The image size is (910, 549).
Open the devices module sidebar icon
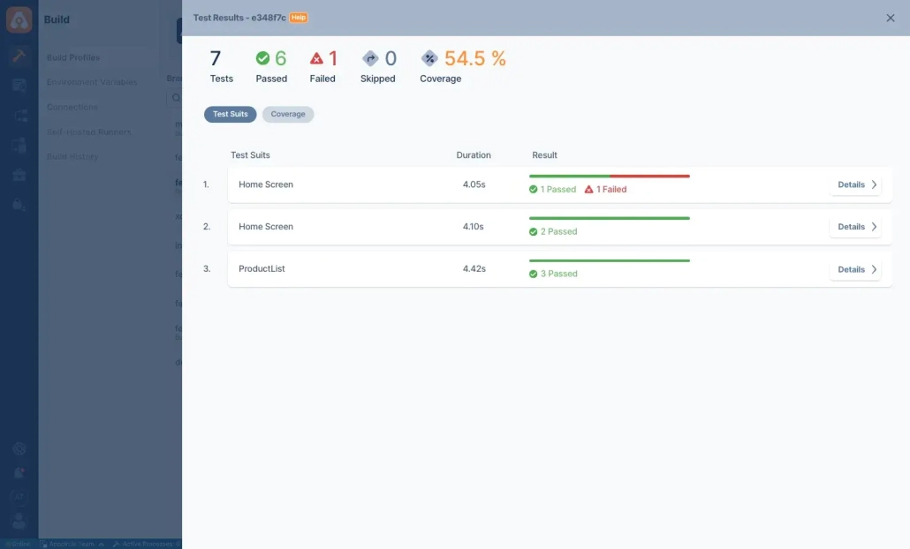click(x=19, y=145)
